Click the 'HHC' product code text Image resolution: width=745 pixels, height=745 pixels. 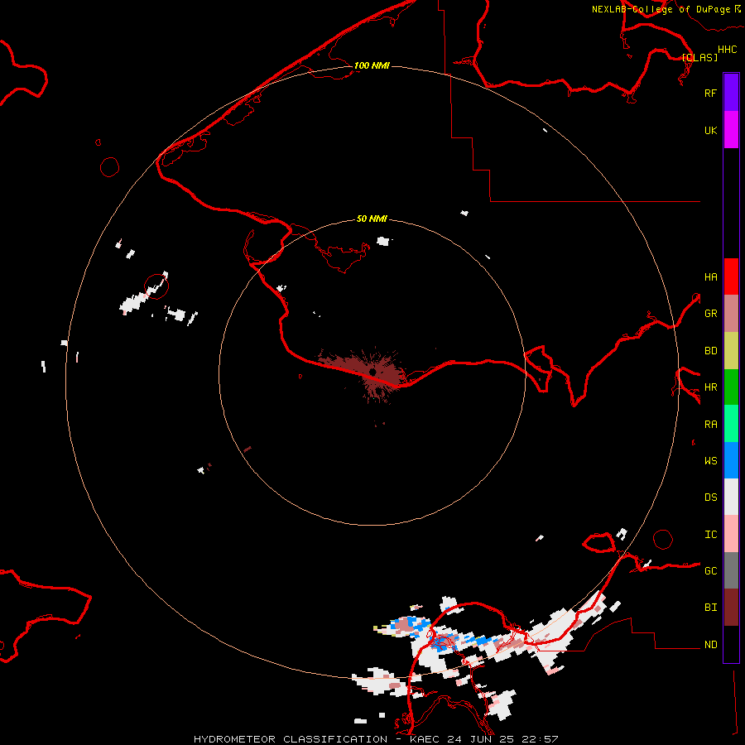pos(727,50)
